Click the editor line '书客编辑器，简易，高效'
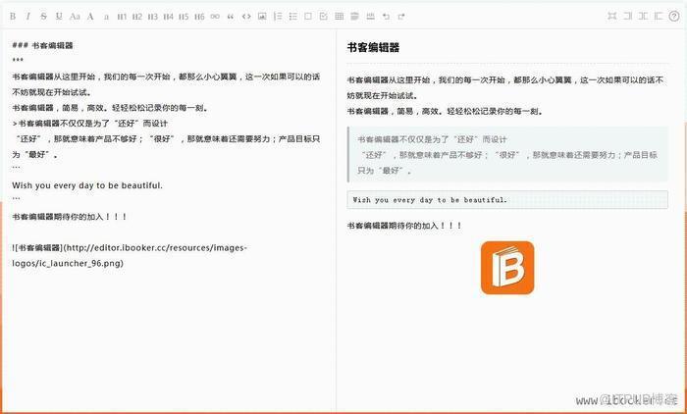Image resolution: width=687 pixels, height=414 pixels. [x=110, y=108]
